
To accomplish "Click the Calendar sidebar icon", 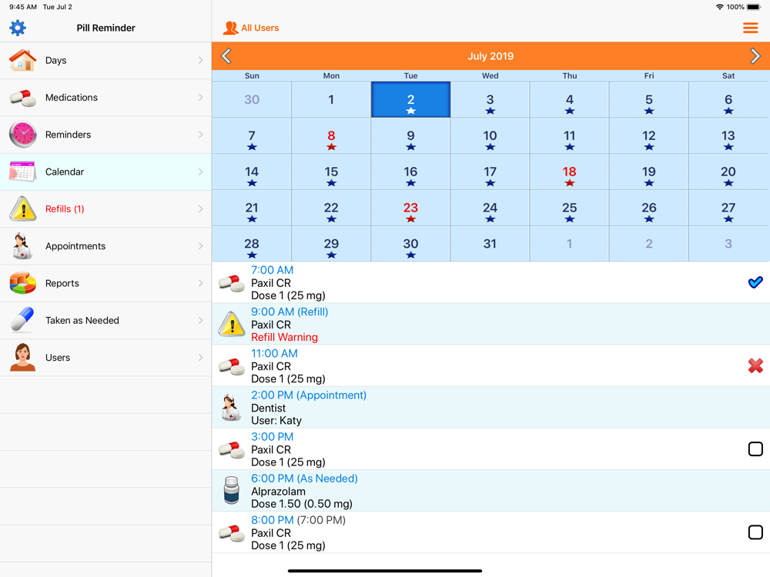I will [22, 172].
